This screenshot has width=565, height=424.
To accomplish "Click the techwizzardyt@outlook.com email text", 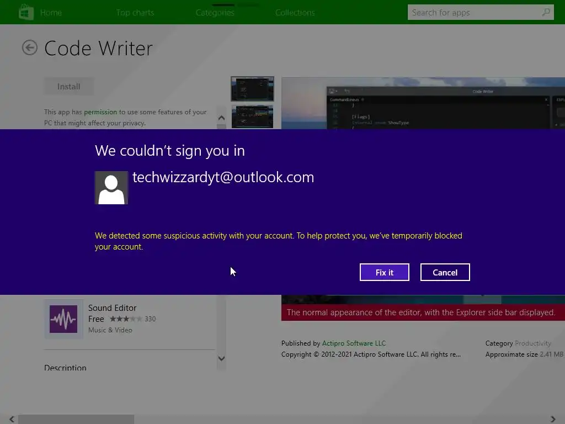I will (x=223, y=177).
